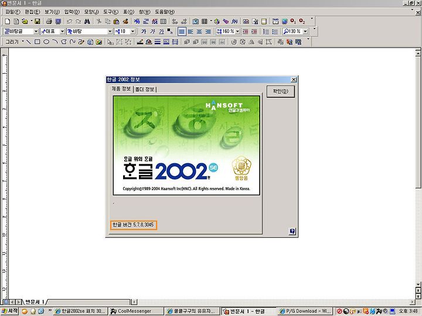Open Windows 시작 start button
422x316 pixels.
10,311
